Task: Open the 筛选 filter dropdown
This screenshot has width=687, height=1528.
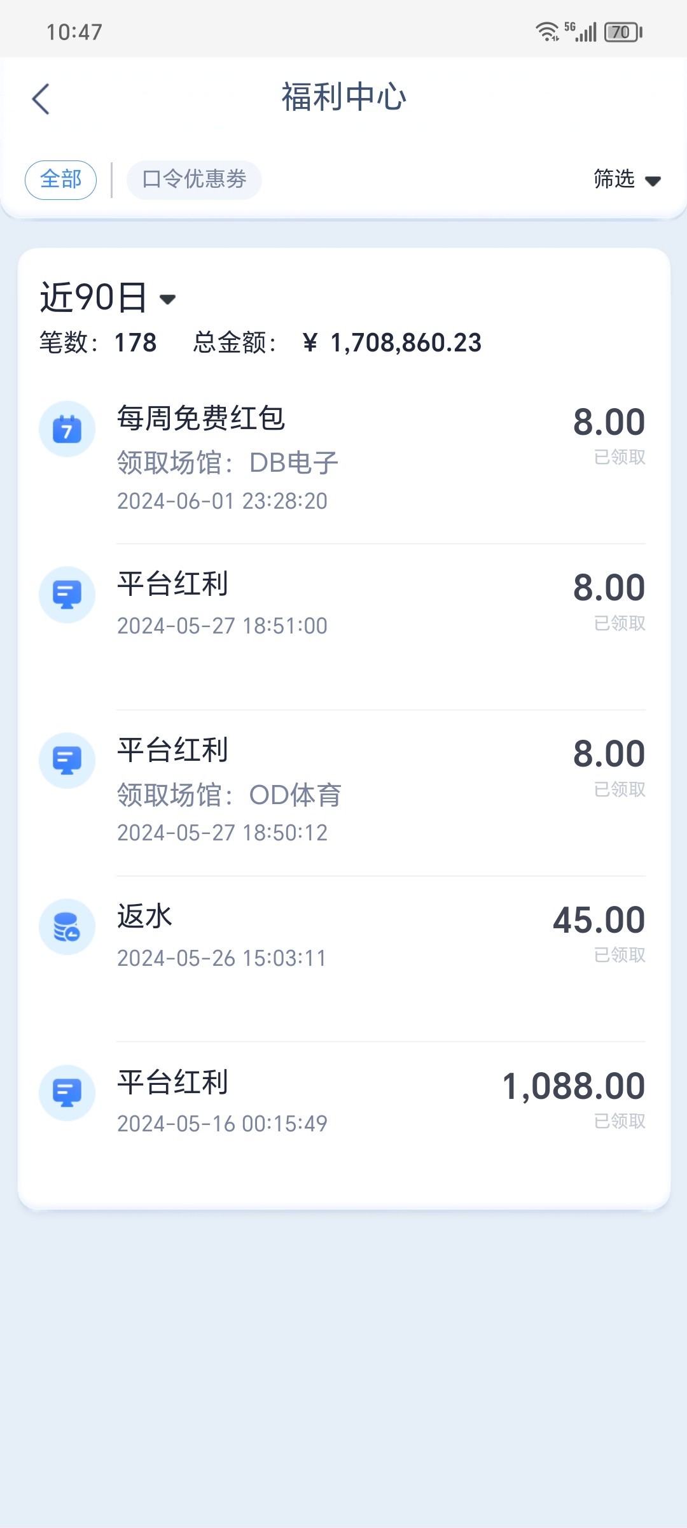Action: (x=614, y=180)
